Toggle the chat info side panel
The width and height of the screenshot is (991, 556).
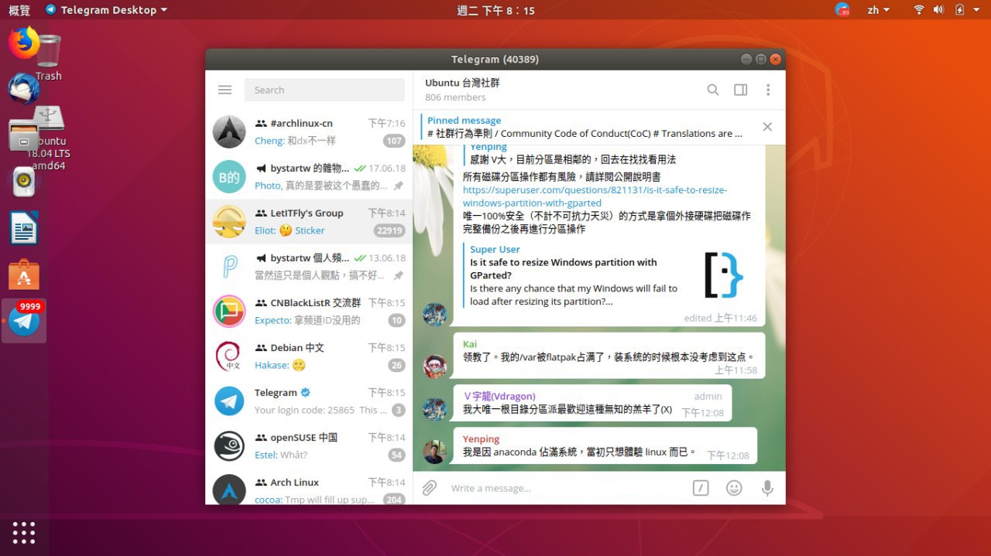pos(741,90)
